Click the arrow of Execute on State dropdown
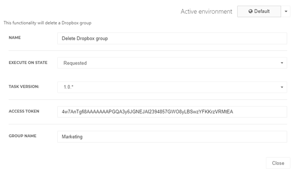295x173 pixels. (x=282, y=63)
